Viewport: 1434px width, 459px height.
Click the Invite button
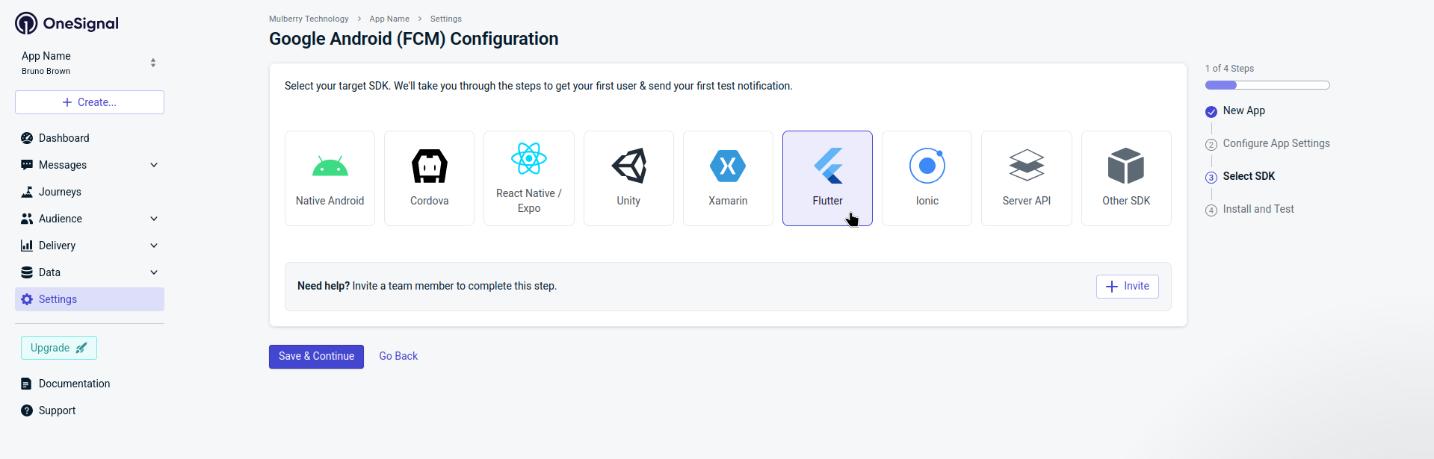click(1127, 287)
